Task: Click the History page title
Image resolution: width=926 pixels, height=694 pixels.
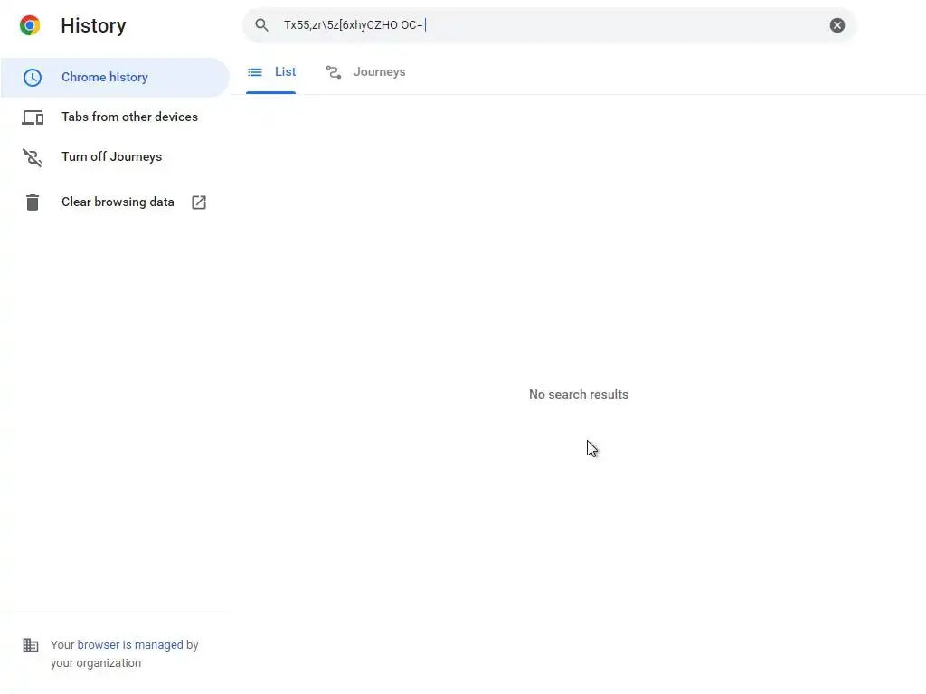Action: pyautogui.click(x=93, y=25)
